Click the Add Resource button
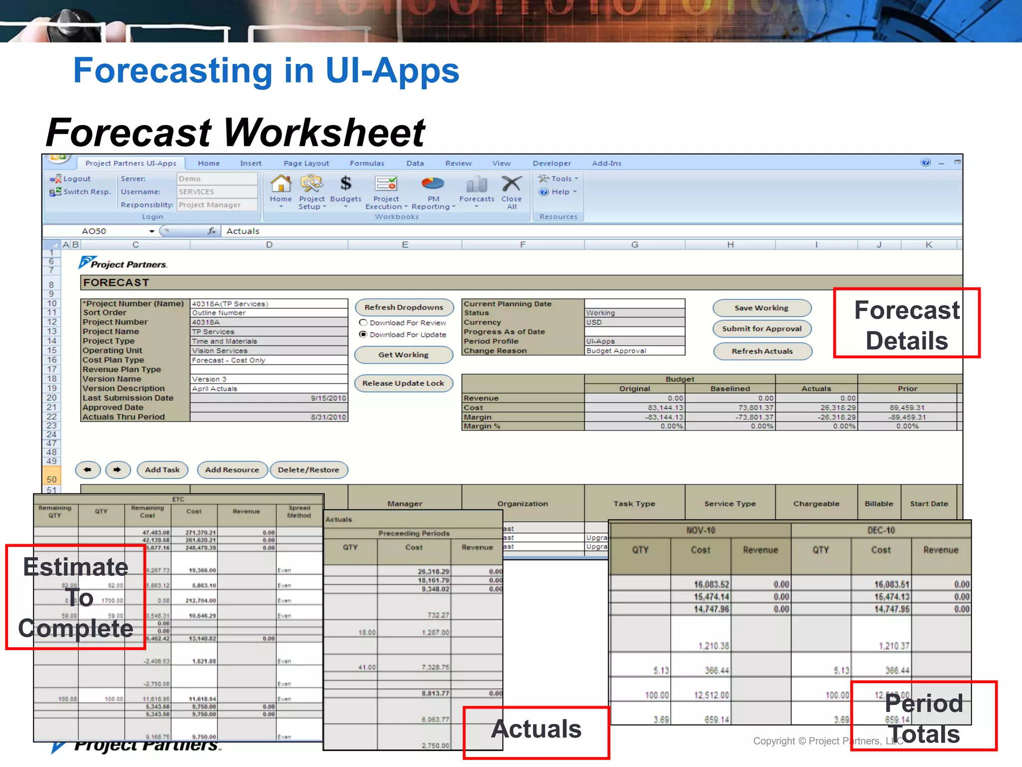The image size is (1022, 767). tap(232, 470)
